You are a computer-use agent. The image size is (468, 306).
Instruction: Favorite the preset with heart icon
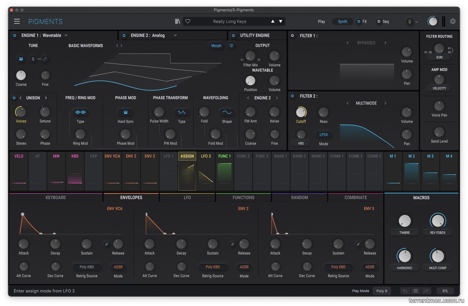tap(188, 21)
